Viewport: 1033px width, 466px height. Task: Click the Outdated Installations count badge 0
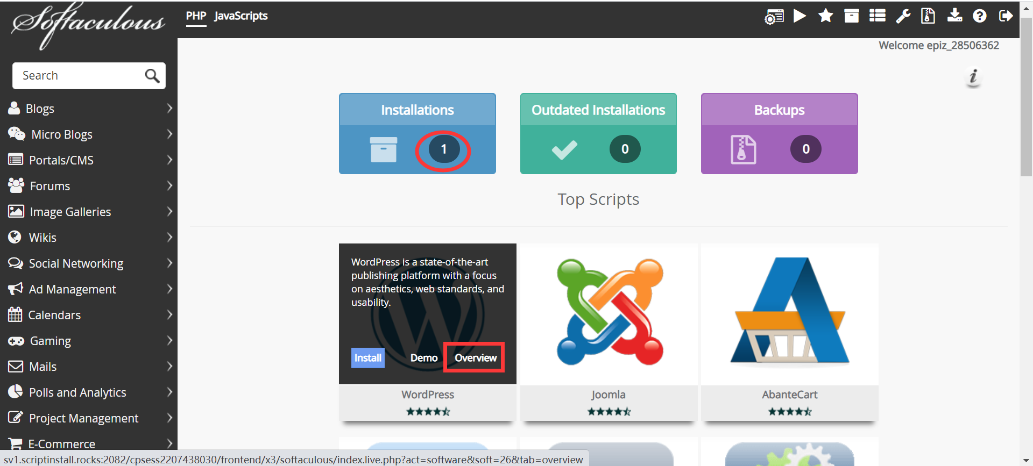625,149
